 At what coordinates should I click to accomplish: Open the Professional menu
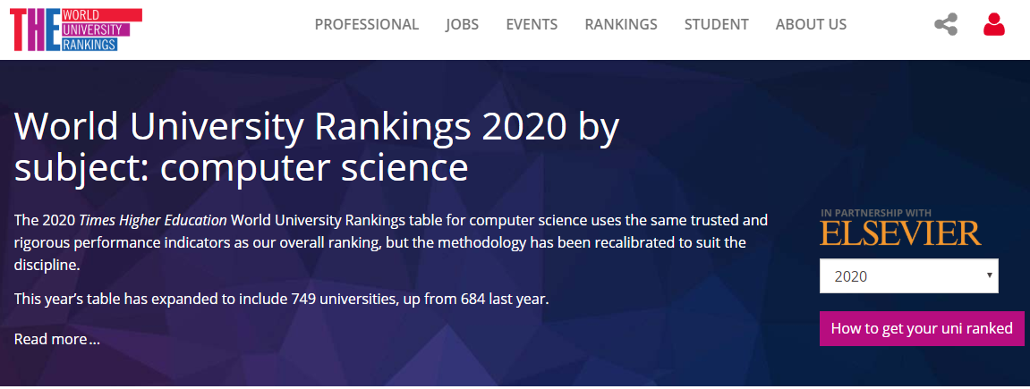[366, 24]
